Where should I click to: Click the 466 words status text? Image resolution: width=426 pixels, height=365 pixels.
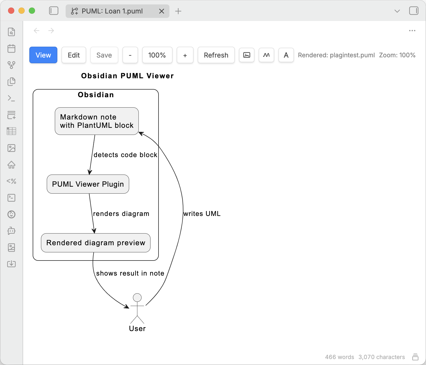click(340, 357)
